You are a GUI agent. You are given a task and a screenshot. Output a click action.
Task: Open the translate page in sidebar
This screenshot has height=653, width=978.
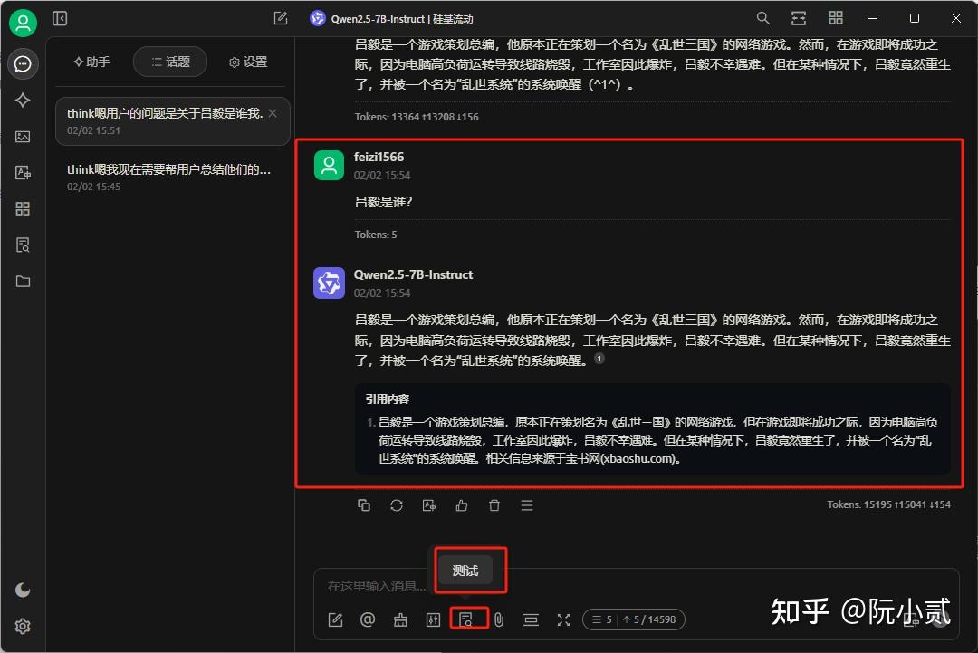point(23,173)
